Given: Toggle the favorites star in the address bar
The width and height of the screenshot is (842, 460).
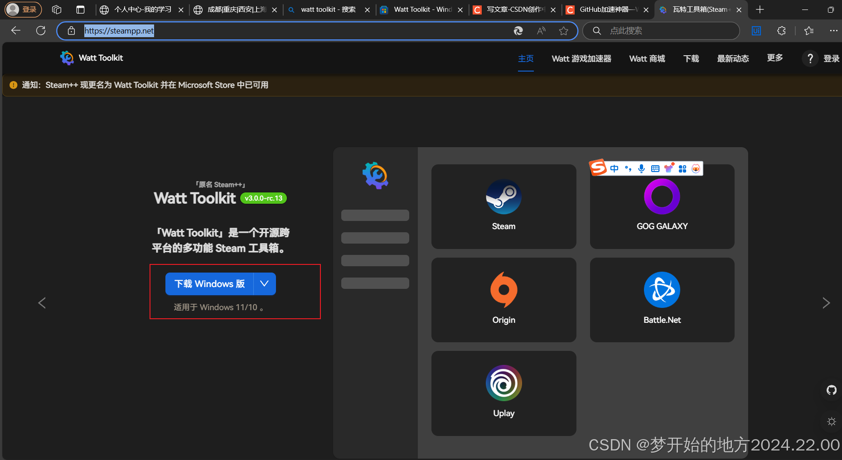Looking at the screenshot, I should (564, 31).
